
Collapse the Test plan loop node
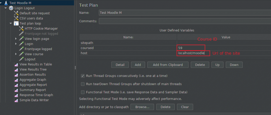click(11, 23)
